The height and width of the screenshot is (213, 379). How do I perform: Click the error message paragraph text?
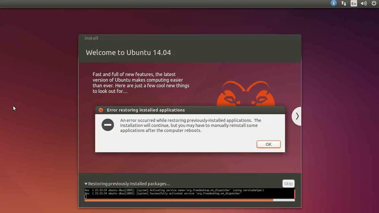pos(191,125)
